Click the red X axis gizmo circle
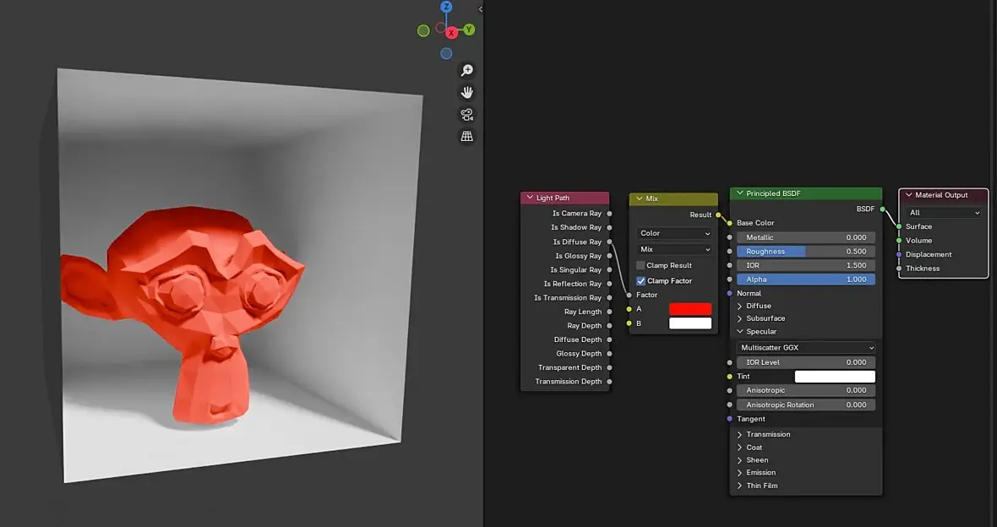 (x=451, y=33)
